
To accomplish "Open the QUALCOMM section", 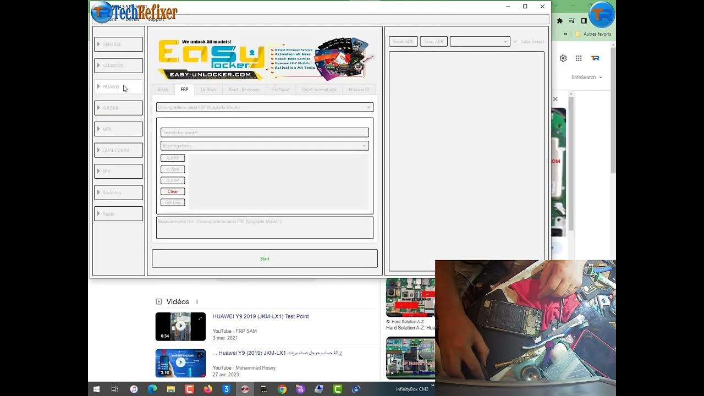I will pyautogui.click(x=118, y=150).
